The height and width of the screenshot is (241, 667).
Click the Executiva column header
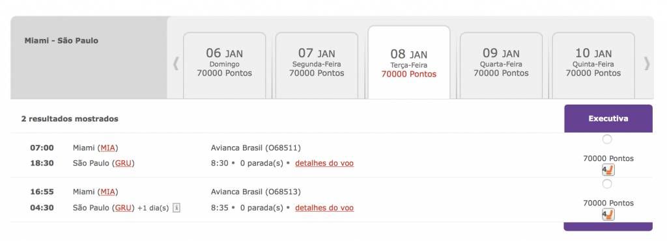pyautogui.click(x=608, y=119)
